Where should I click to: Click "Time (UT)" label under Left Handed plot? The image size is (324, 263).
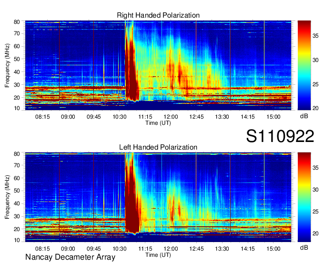(x=158, y=255)
